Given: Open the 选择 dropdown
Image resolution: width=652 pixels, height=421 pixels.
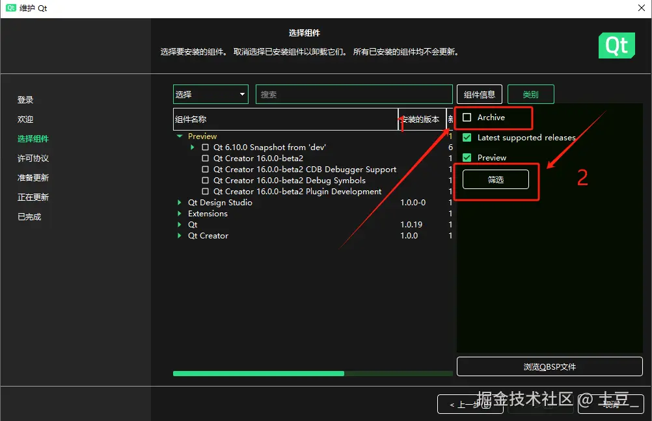Looking at the screenshot, I should [210, 94].
